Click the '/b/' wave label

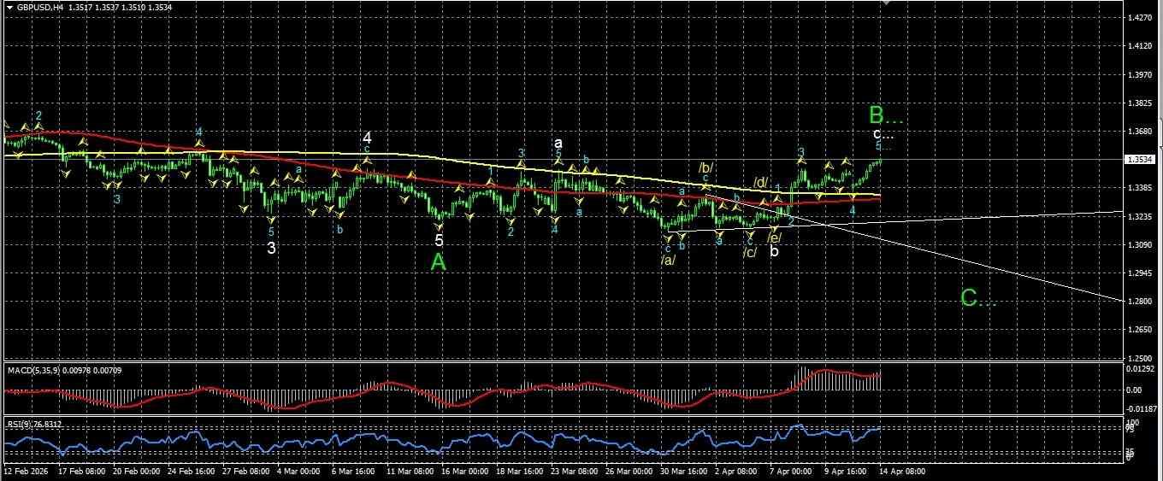pyautogui.click(x=706, y=167)
